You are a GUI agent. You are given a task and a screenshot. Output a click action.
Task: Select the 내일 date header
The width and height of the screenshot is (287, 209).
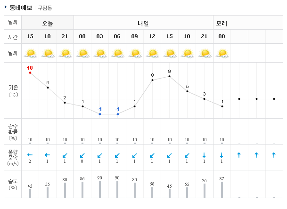[143, 23]
